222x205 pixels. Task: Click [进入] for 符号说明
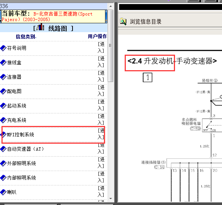(x=101, y=48)
